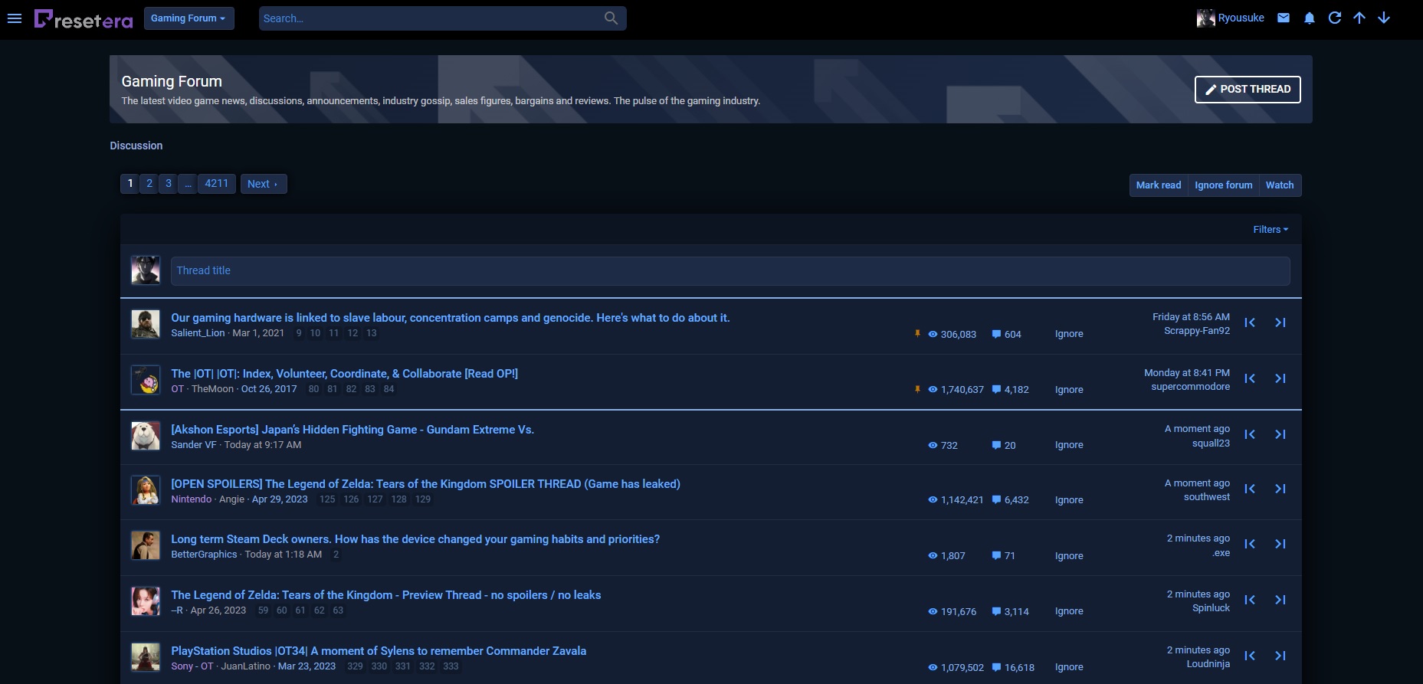Open Sander VF polar bear avatar

[146, 436]
